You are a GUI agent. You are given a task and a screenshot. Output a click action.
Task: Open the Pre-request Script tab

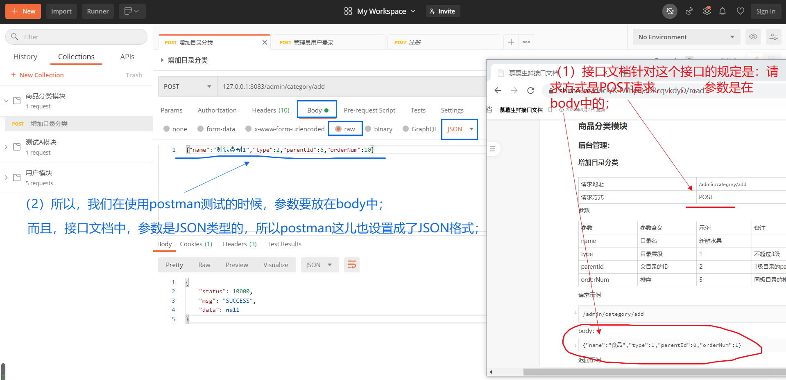[369, 110]
